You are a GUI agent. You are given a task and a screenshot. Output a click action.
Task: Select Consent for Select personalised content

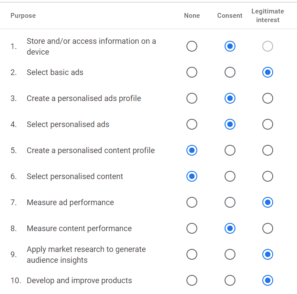click(230, 176)
